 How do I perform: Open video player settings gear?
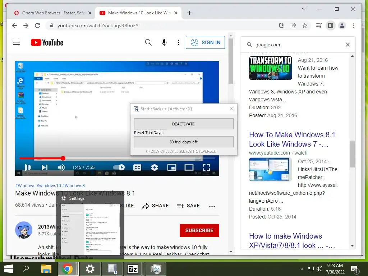(155, 167)
